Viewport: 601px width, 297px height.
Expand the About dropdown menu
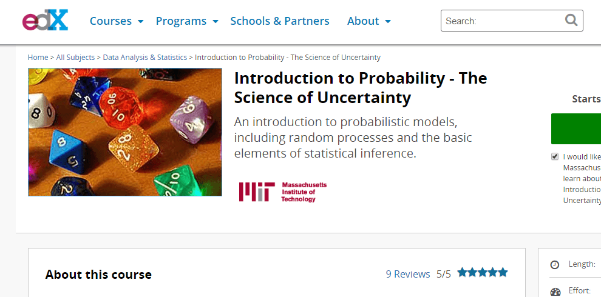point(369,21)
